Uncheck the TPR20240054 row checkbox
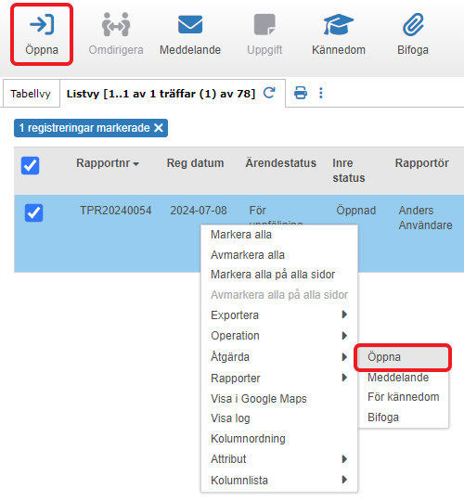 [x=34, y=212]
